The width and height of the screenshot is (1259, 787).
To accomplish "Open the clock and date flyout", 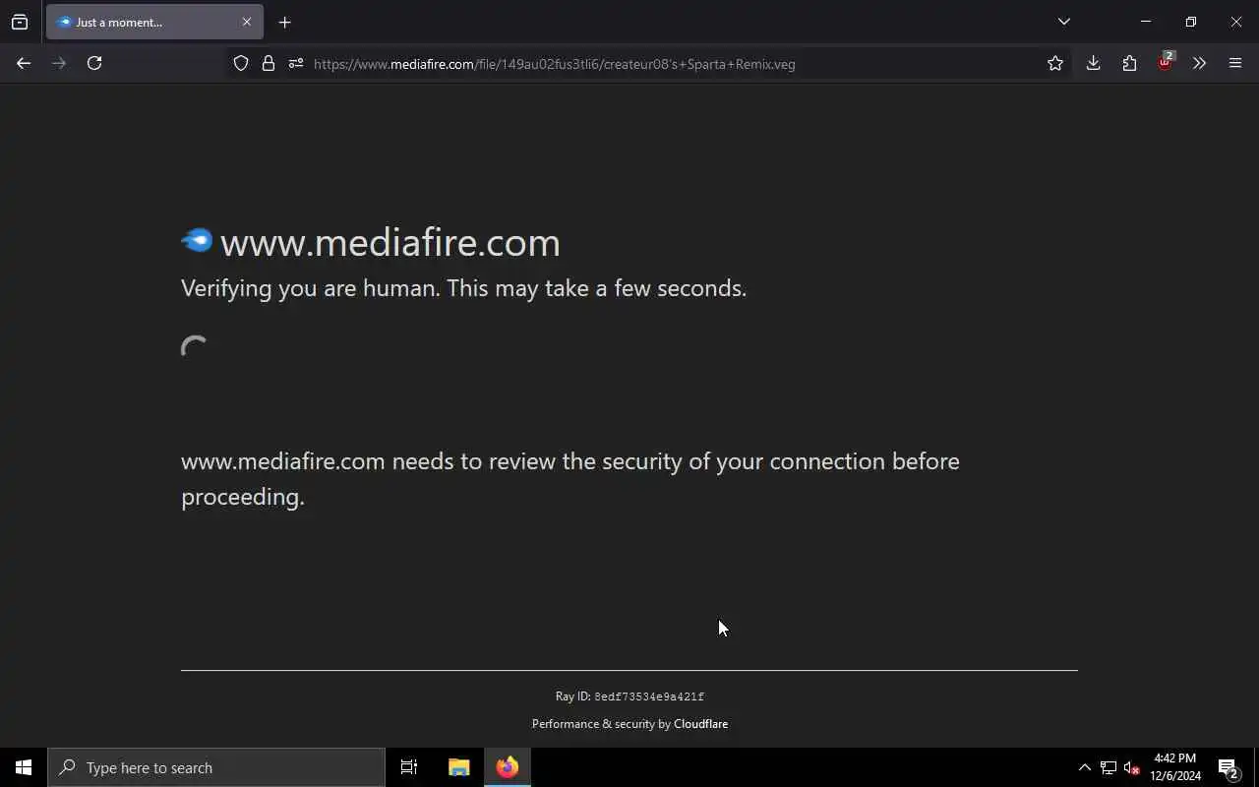I will [x=1175, y=767].
